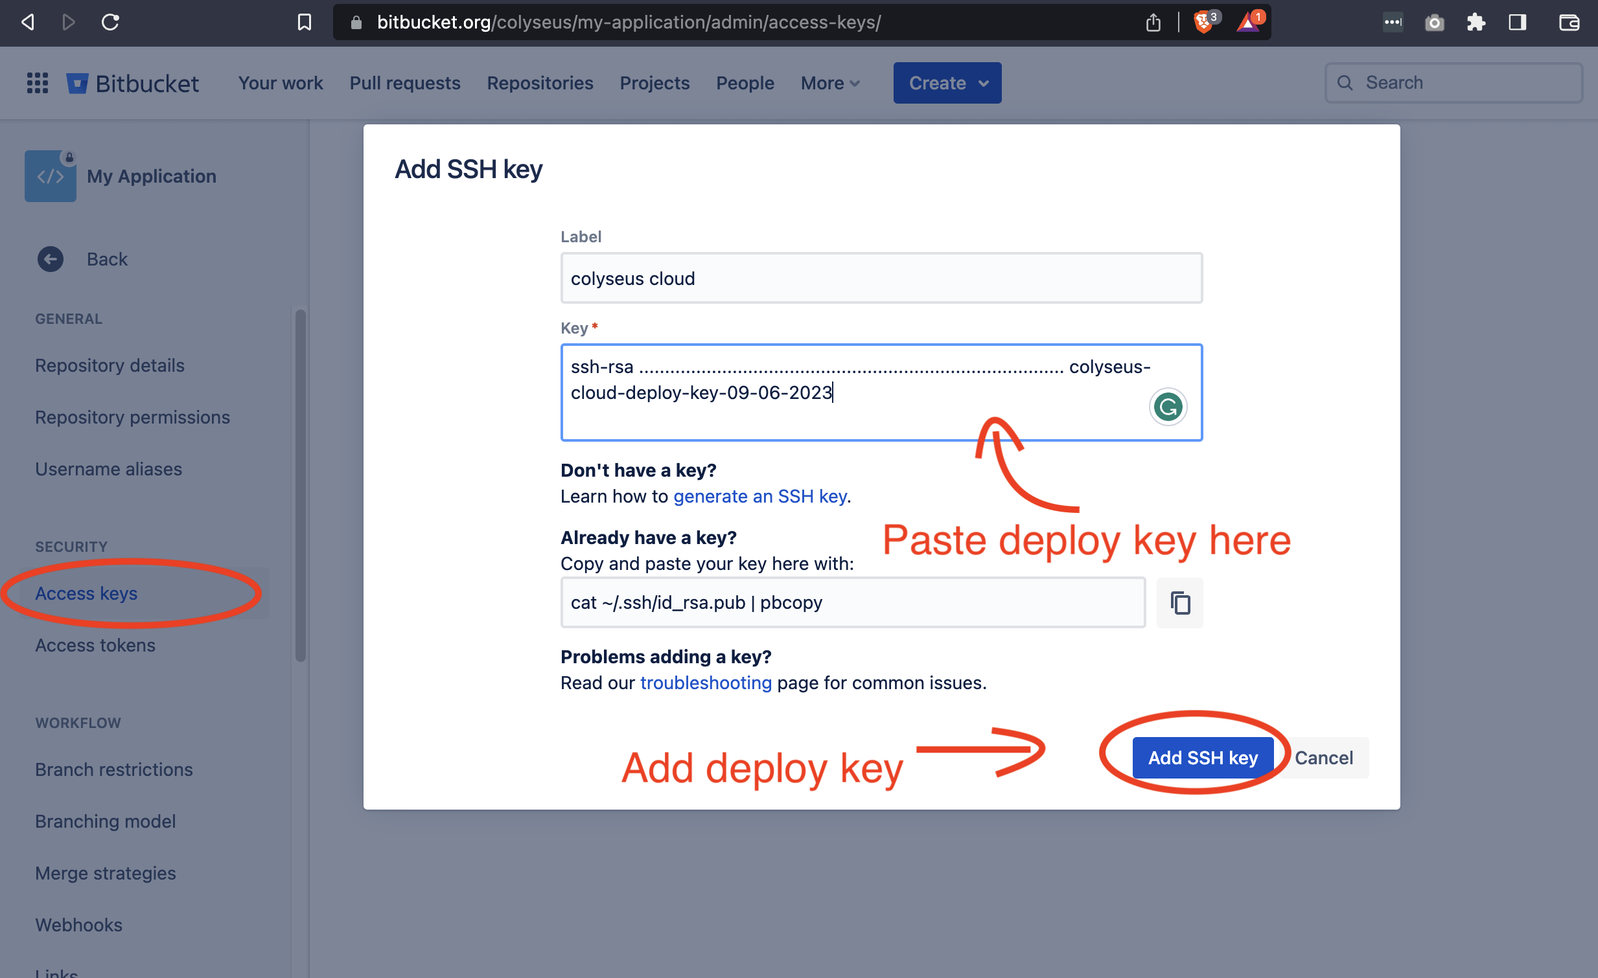Click the Back link in sidebar

coord(107,258)
